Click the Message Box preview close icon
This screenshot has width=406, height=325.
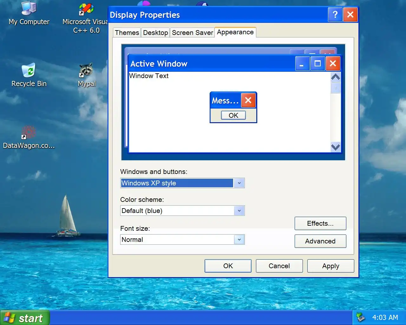(x=248, y=100)
